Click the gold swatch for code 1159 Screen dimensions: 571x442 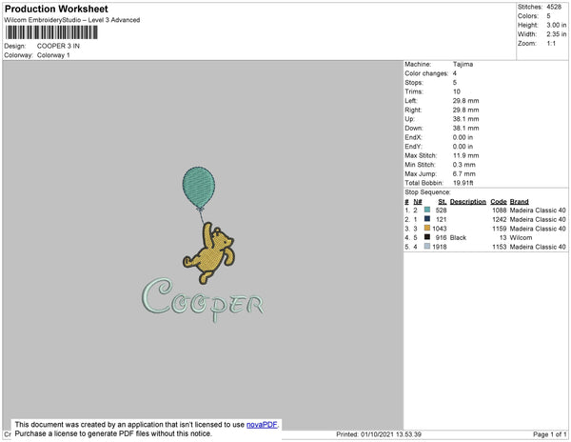427,228
